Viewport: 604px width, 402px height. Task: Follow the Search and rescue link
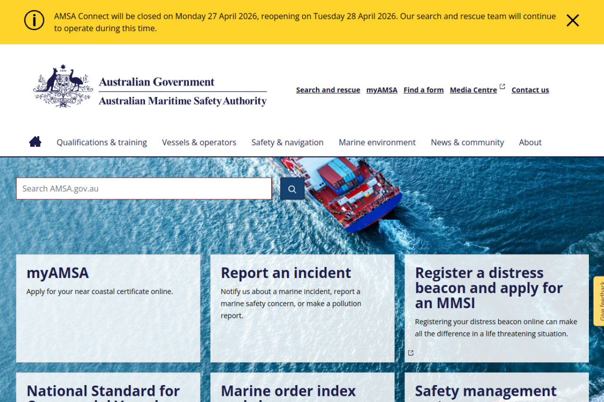coord(328,90)
